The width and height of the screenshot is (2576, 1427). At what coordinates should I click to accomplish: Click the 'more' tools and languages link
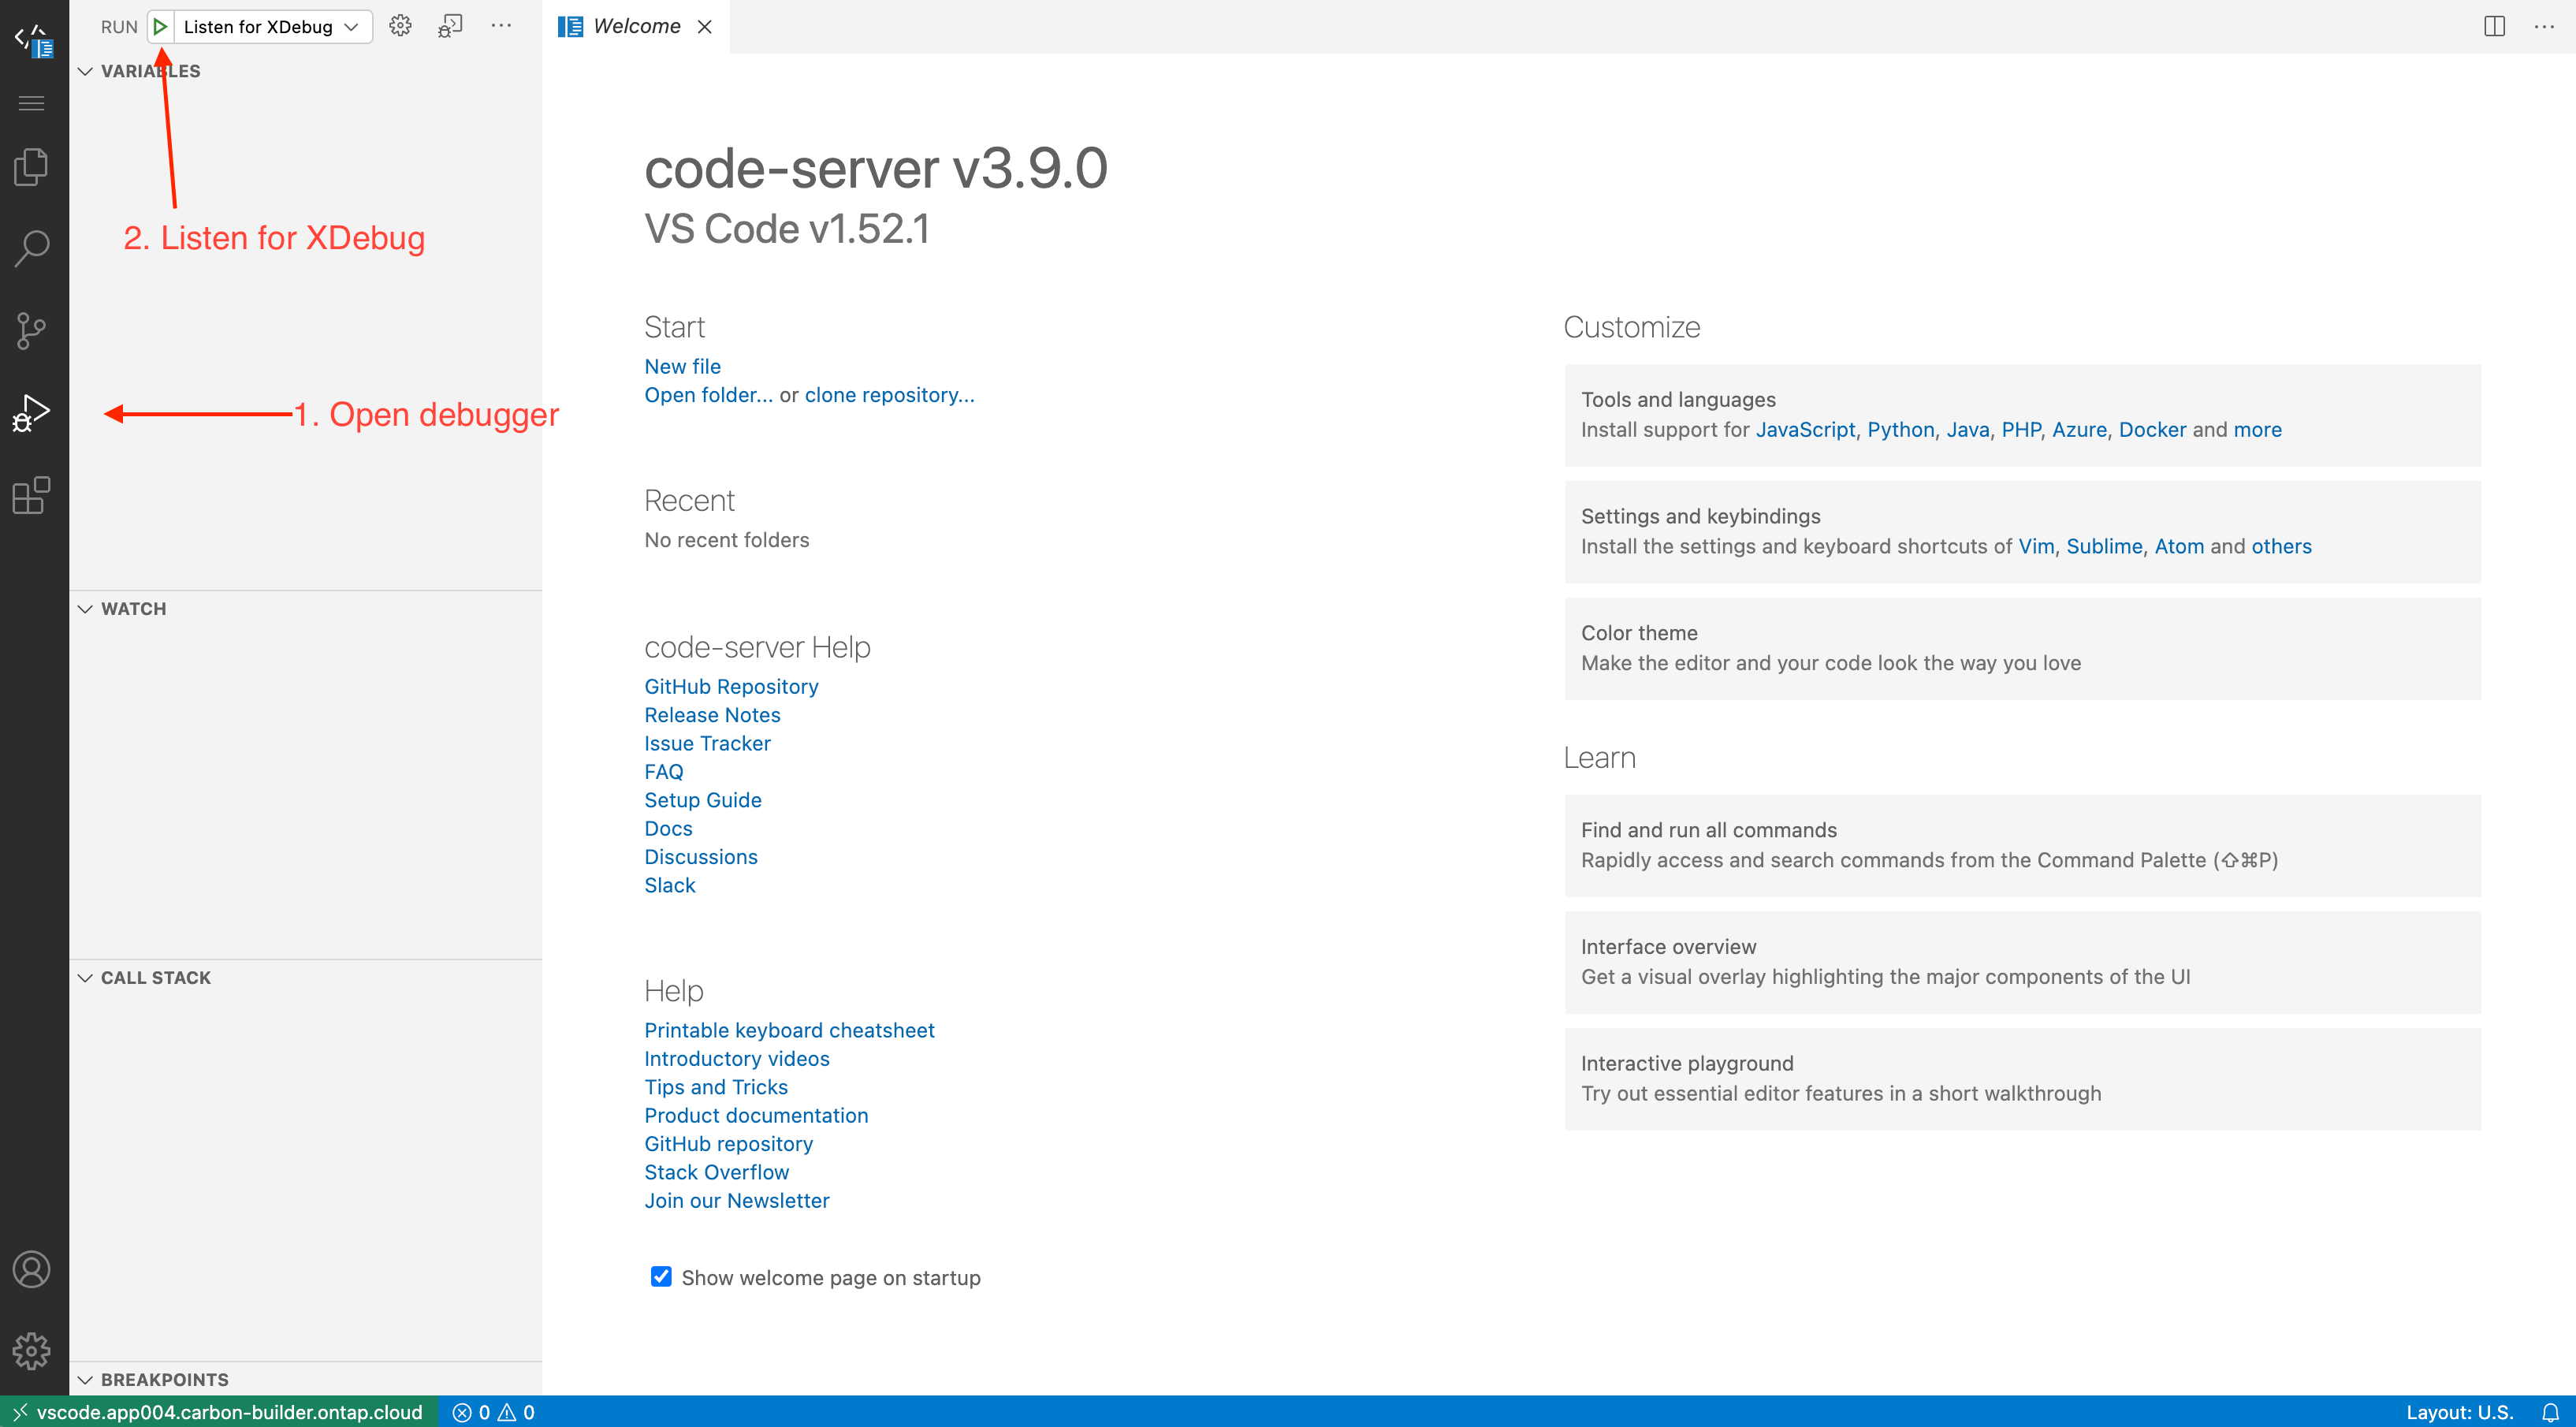[2257, 430]
